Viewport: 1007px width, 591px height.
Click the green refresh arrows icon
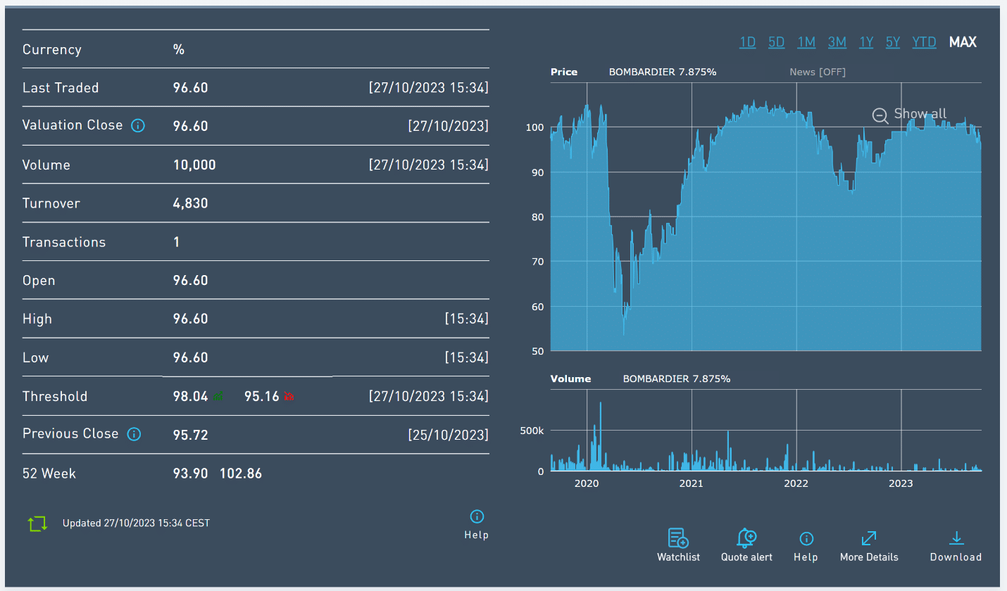pyautogui.click(x=37, y=523)
